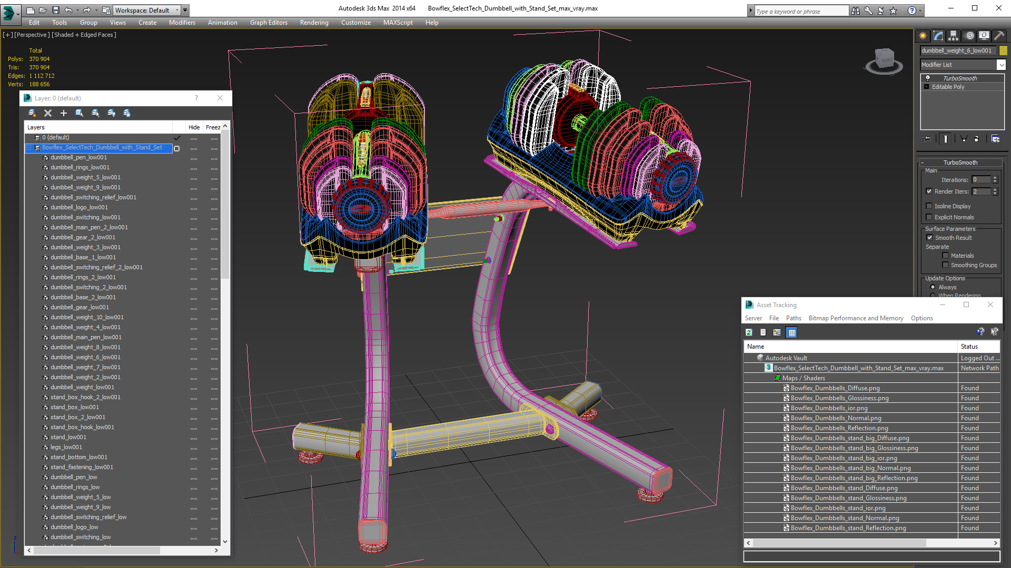The height and width of the screenshot is (568, 1011).
Task: Click the binoculars search icon
Action: click(x=855, y=11)
